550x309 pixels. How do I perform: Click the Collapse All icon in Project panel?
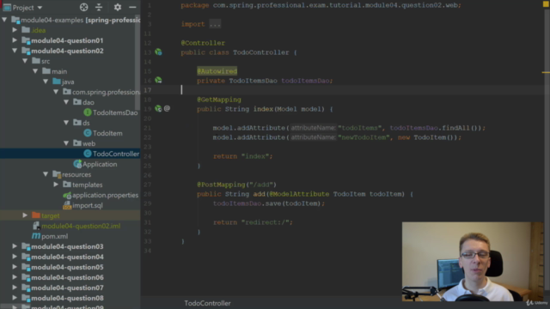pos(99,7)
